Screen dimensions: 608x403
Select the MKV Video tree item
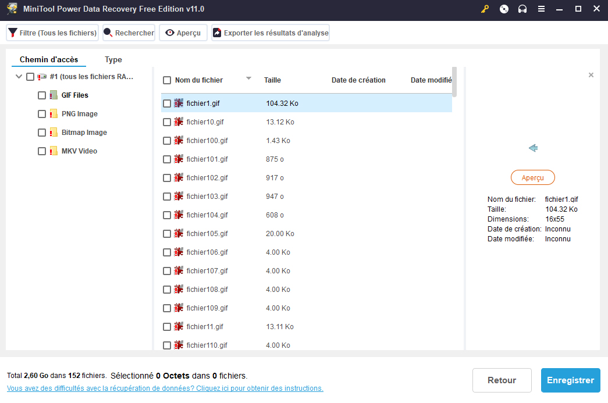tap(79, 151)
